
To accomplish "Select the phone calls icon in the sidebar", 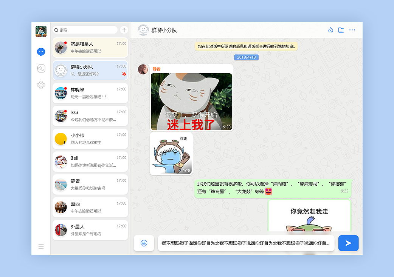I will 41,68.
